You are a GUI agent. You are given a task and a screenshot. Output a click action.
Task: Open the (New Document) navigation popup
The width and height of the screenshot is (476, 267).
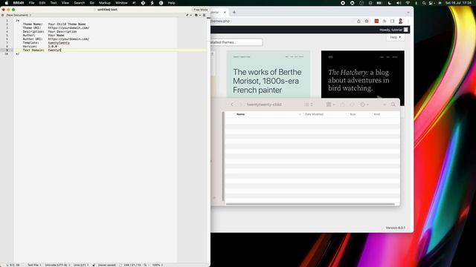(19, 15)
